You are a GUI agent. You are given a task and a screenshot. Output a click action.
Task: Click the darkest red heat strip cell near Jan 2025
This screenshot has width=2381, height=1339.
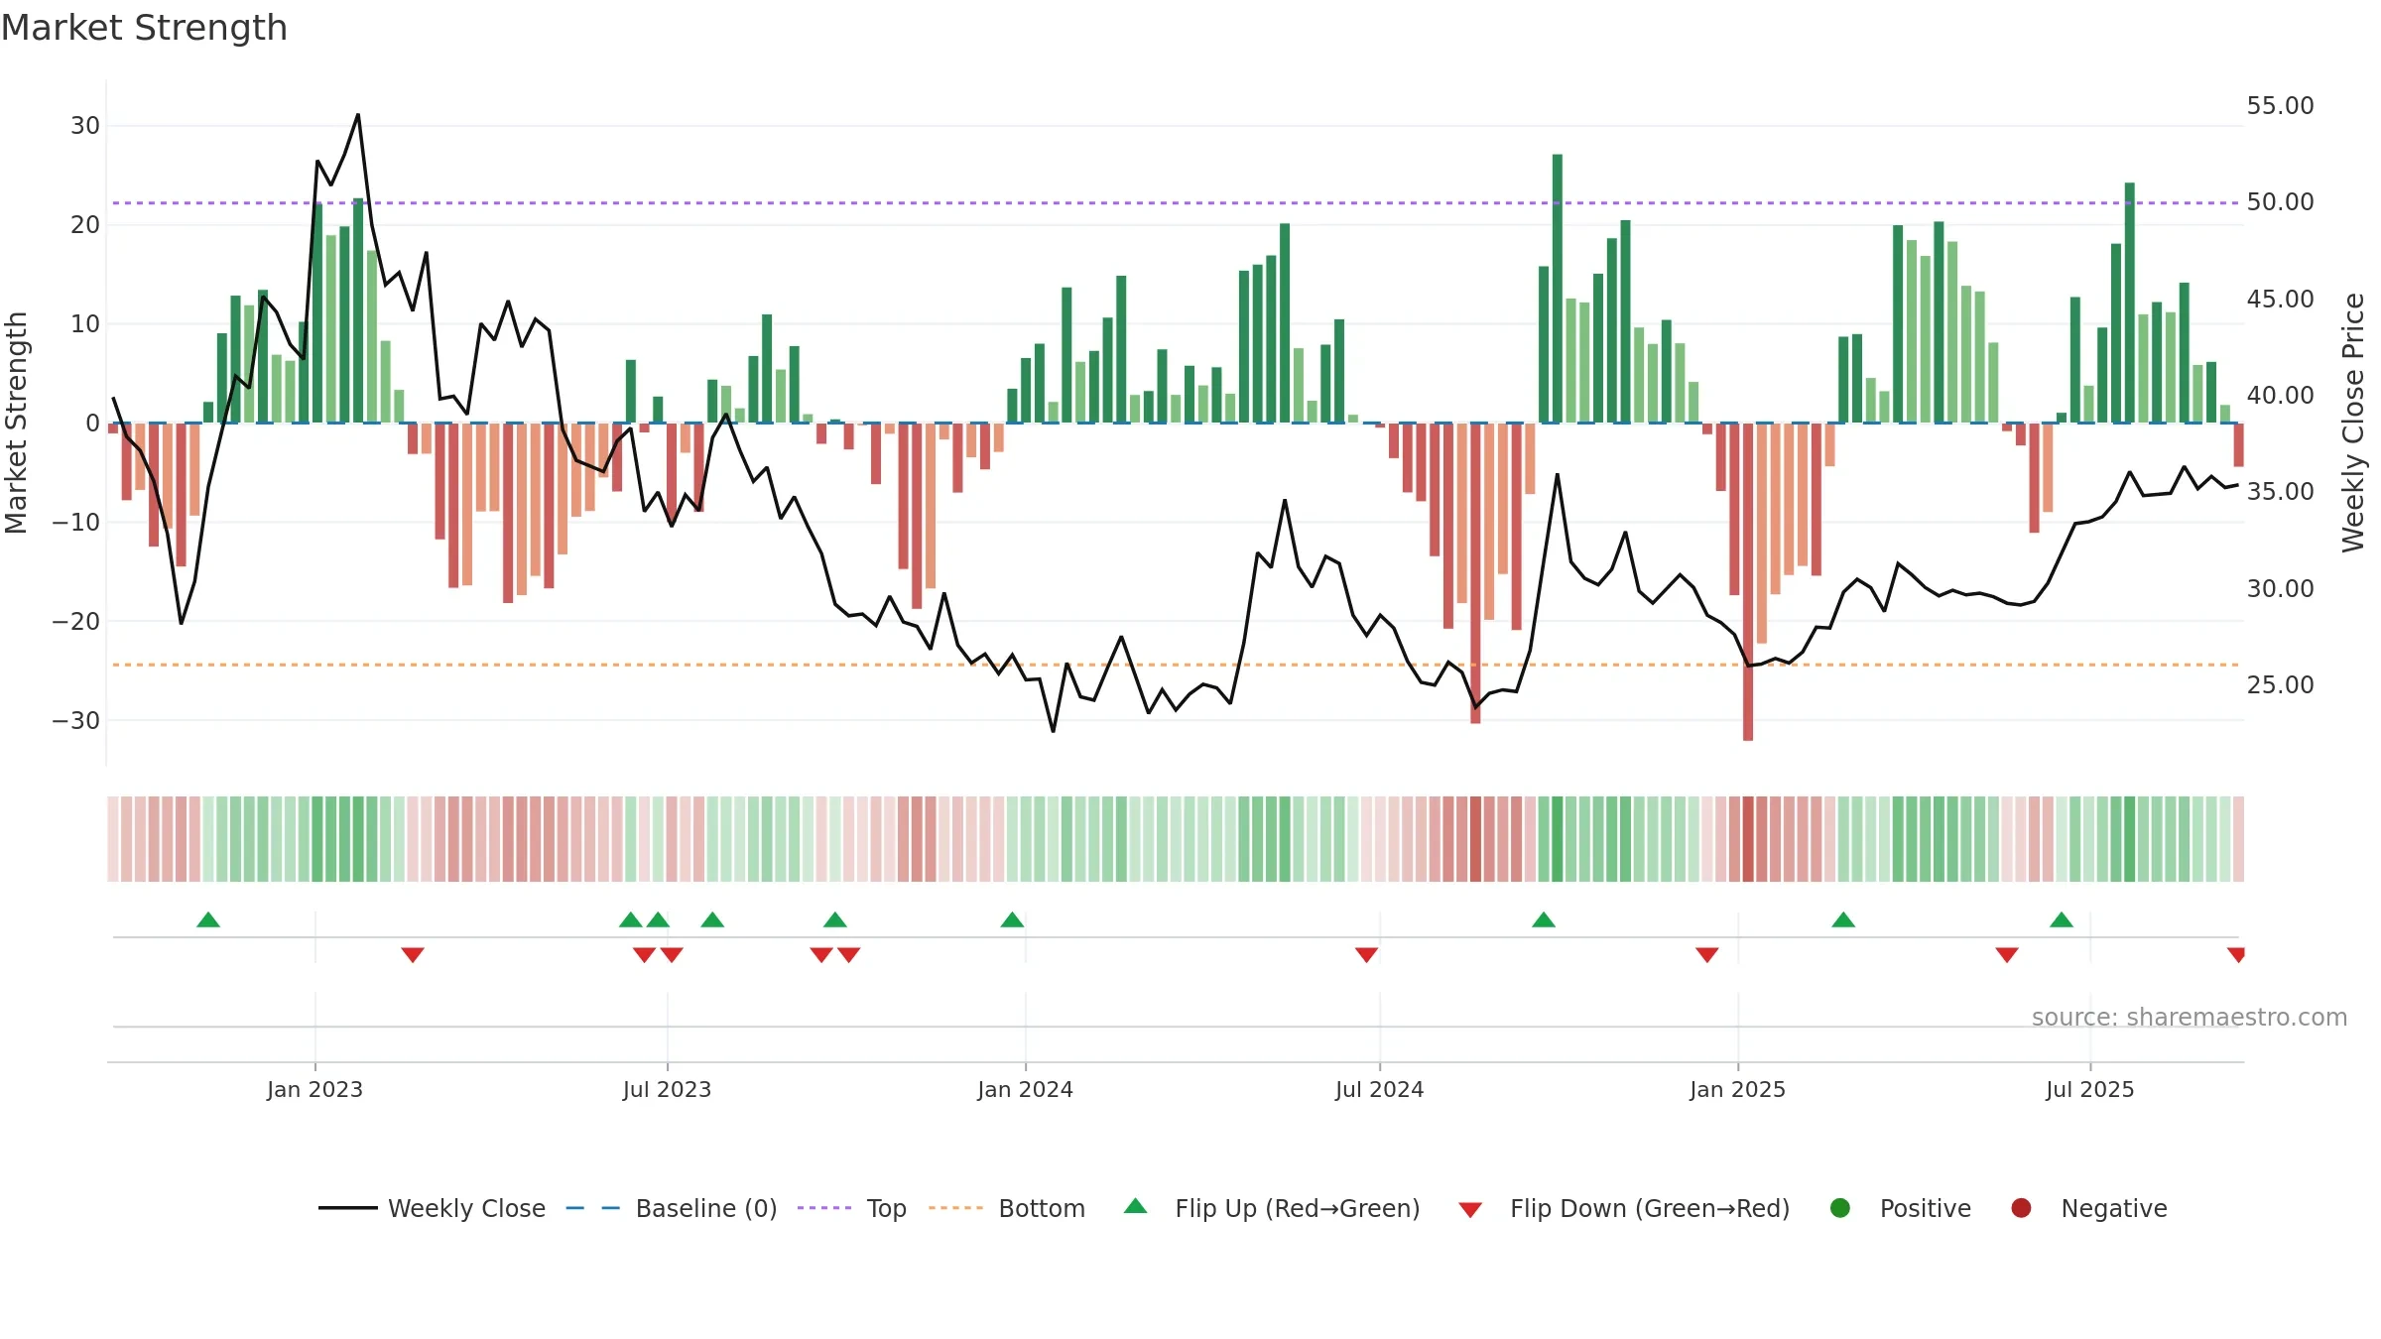point(1748,839)
